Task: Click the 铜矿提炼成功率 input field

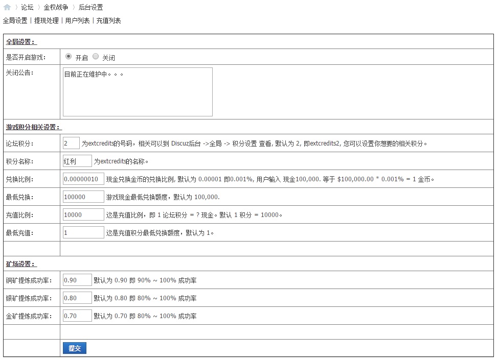Action: coord(77,280)
